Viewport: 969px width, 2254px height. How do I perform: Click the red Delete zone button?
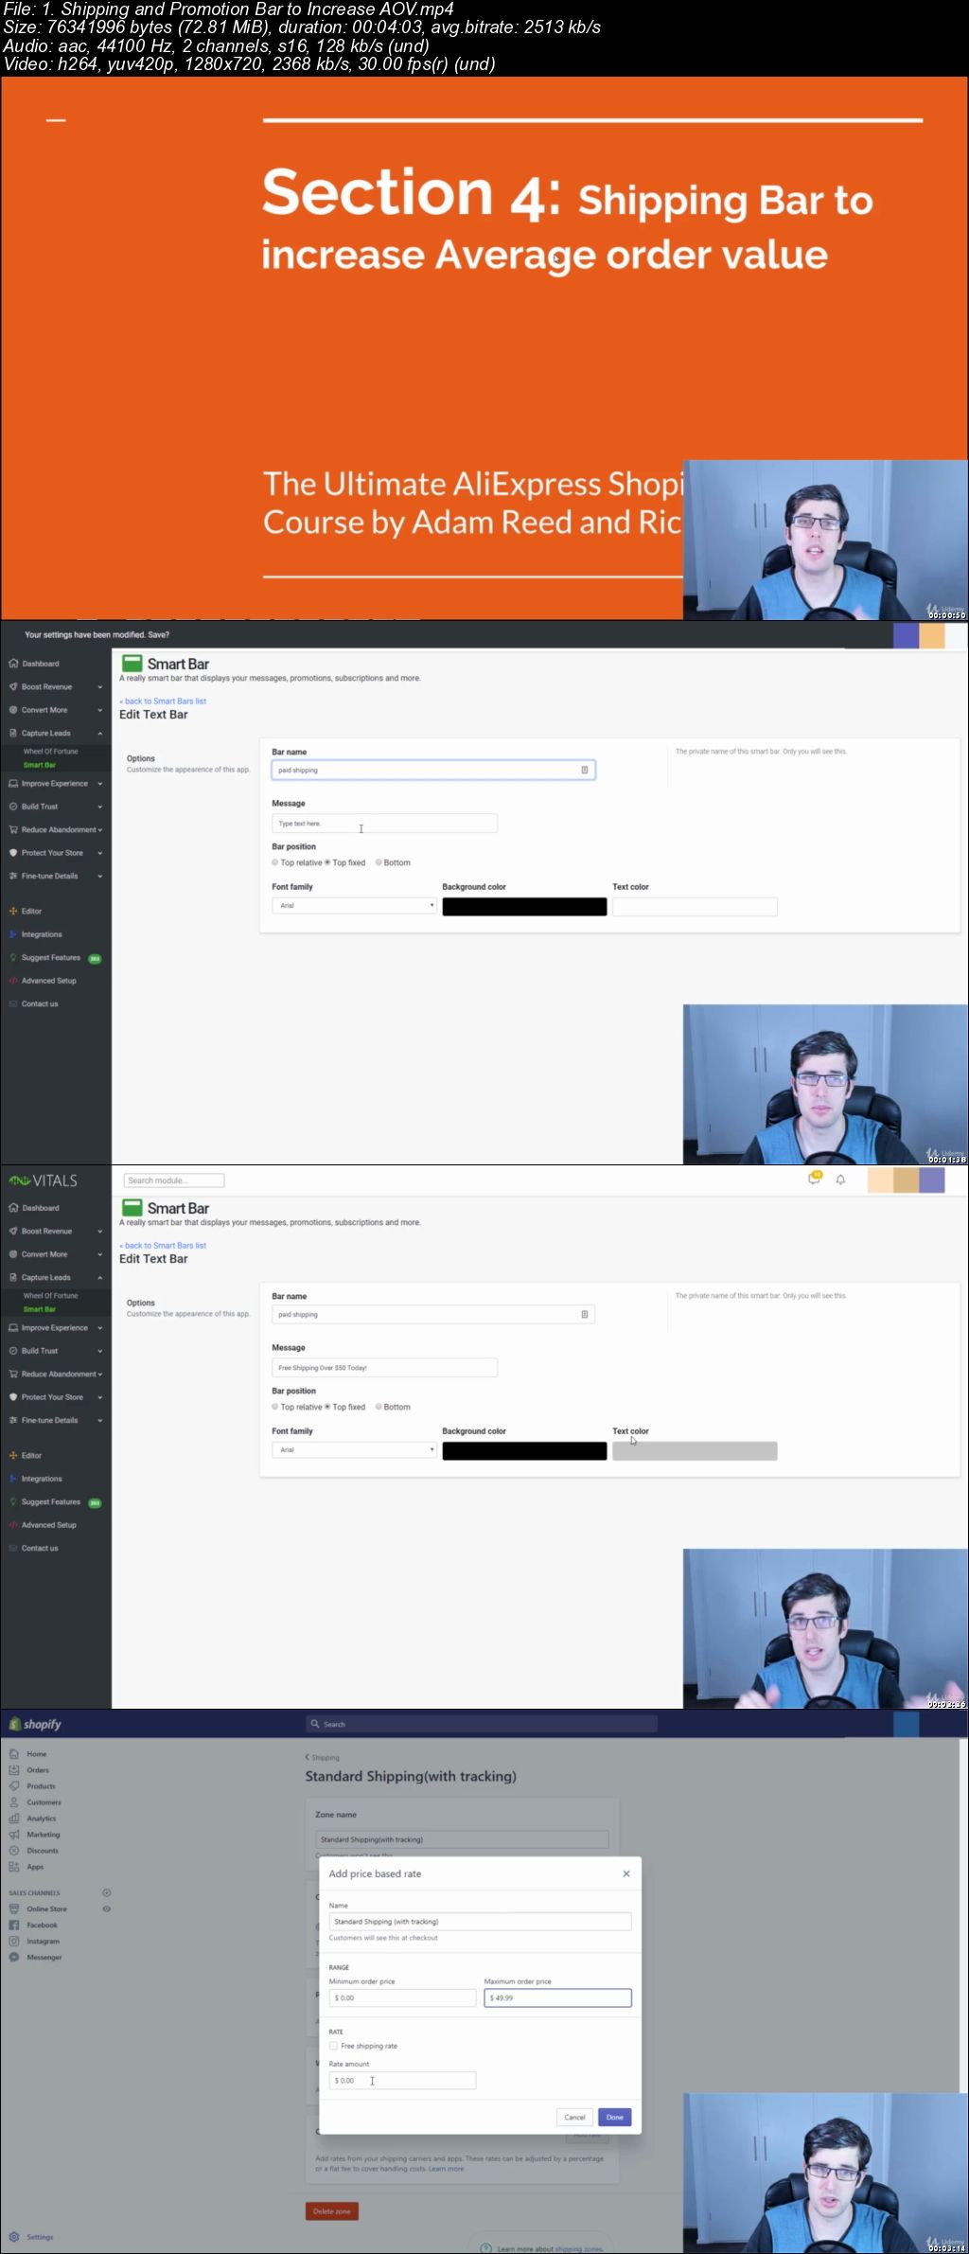click(x=332, y=2211)
